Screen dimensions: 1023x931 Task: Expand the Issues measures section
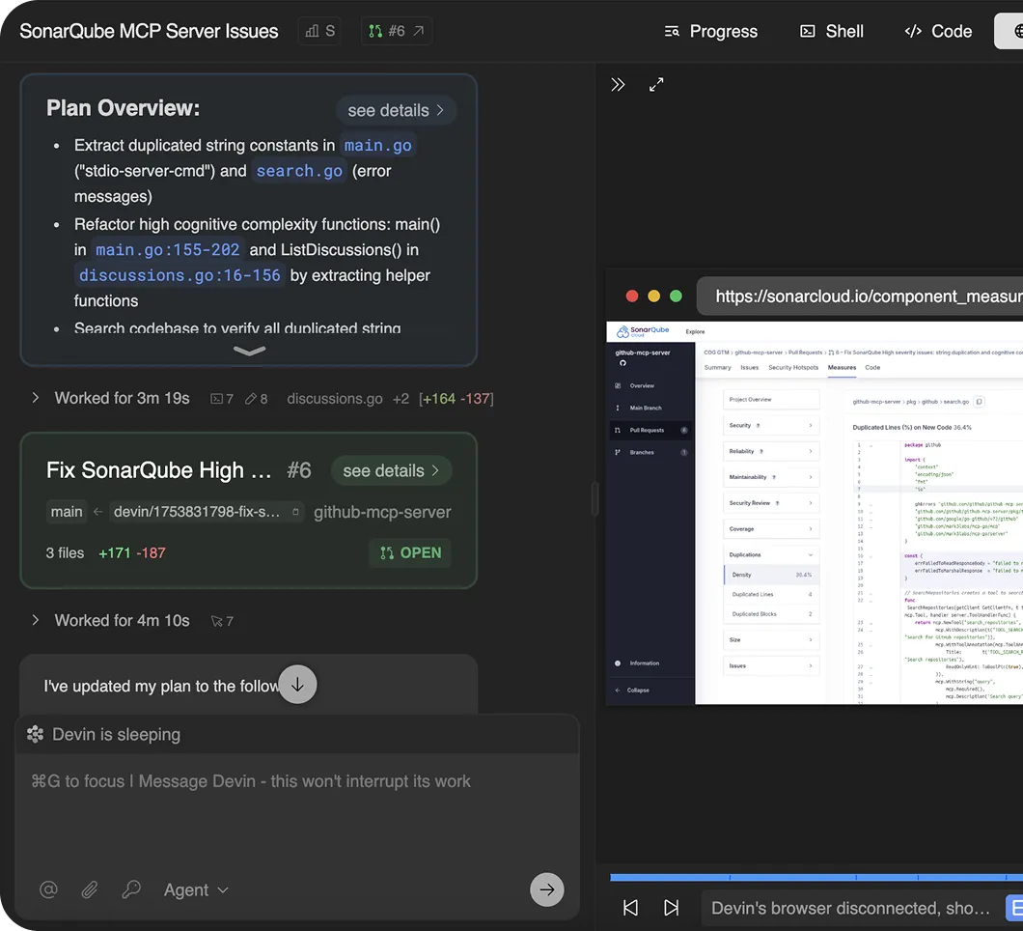[x=771, y=666]
